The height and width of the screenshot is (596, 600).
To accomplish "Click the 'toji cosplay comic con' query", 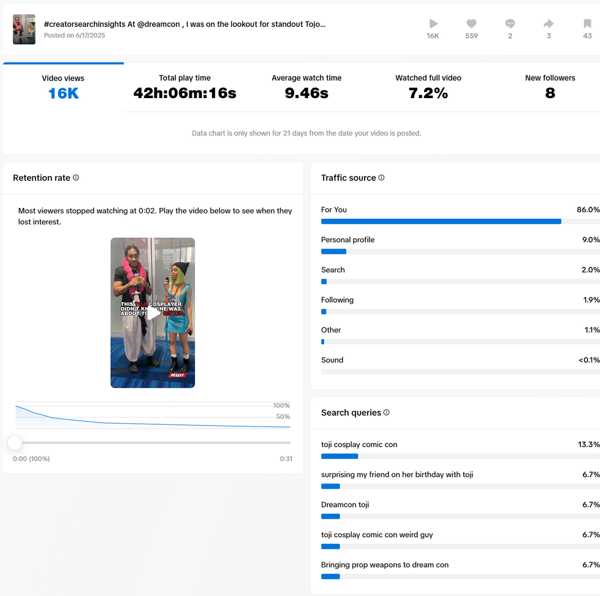I will (x=359, y=445).
